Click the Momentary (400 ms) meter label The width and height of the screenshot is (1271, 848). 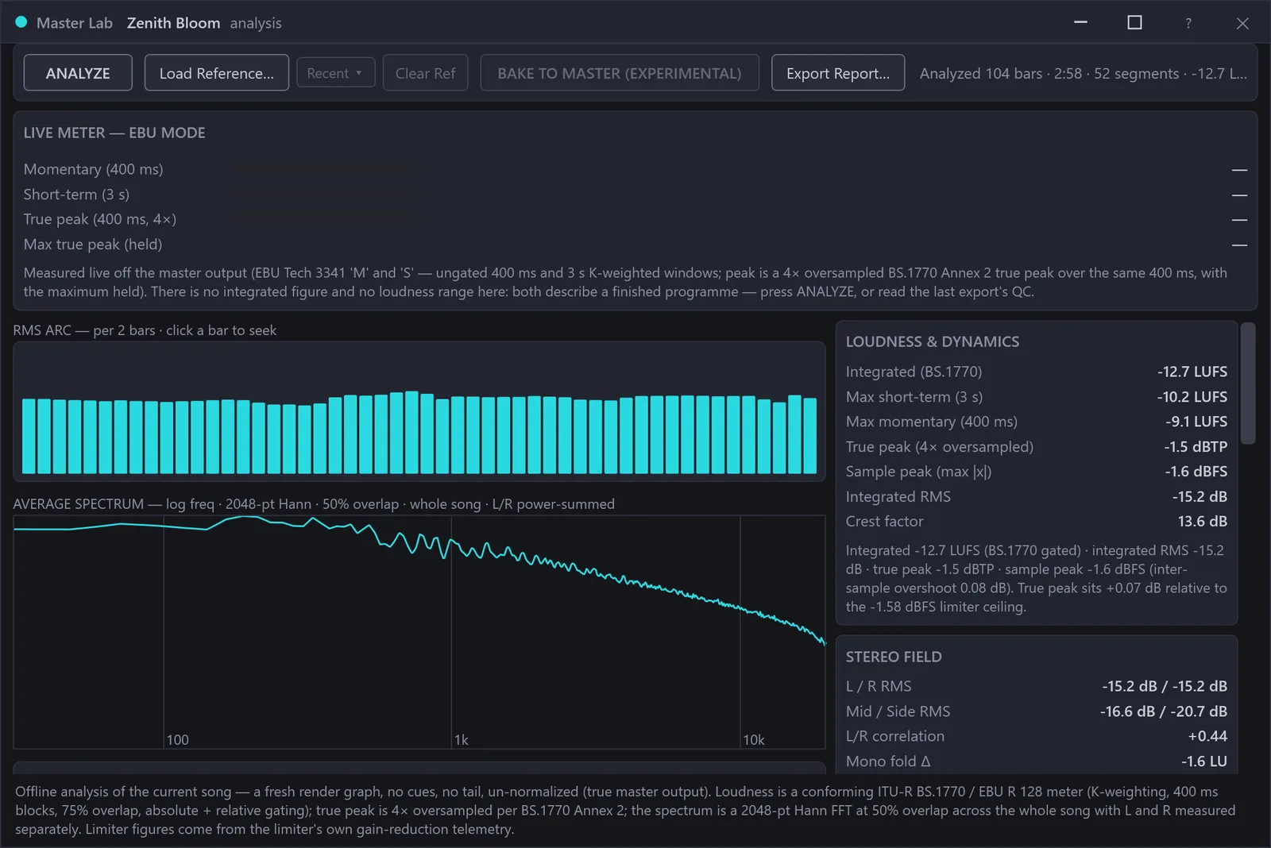click(x=93, y=169)
